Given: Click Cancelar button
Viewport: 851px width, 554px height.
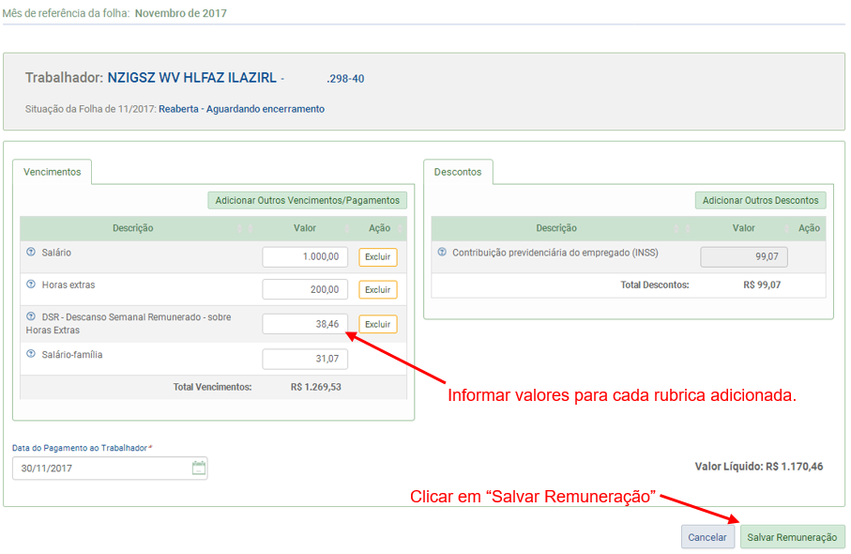Looking at the screenshot, I should (x=707, y=537).
